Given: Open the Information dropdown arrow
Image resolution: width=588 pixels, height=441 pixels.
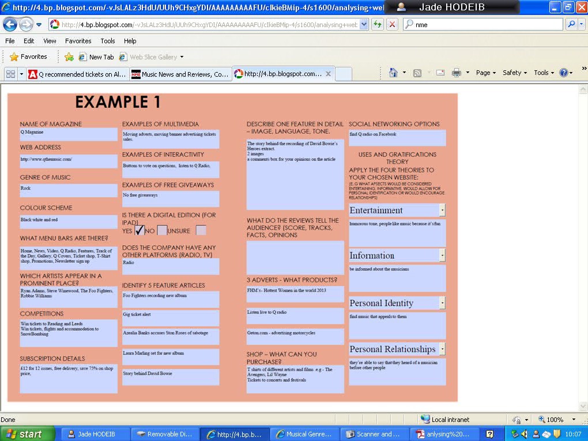Looking at the screenshot, I should pos(442,255).
